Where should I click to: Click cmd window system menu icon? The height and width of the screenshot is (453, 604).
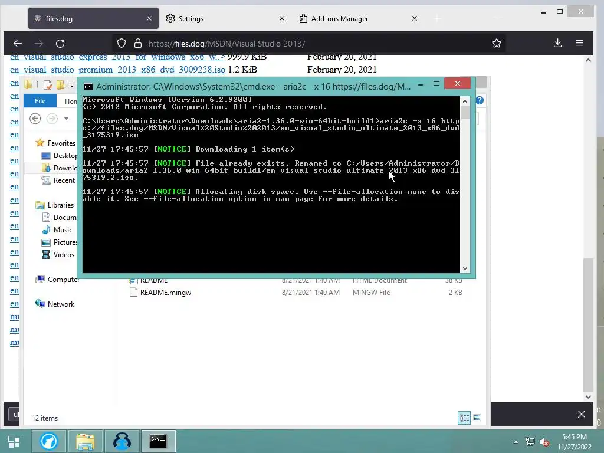coord(88,87)
